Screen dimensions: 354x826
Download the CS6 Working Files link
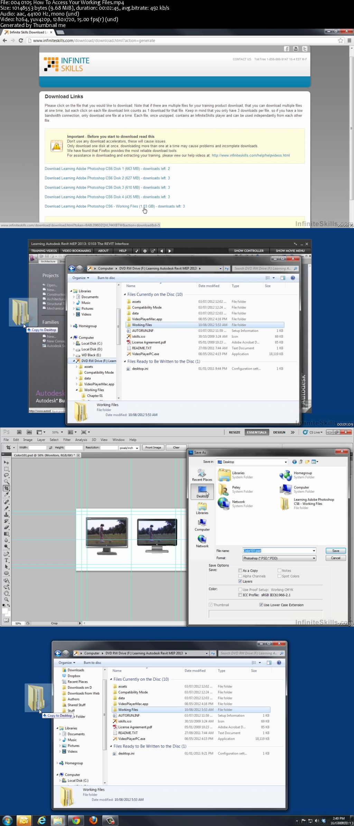pos(115,206)
